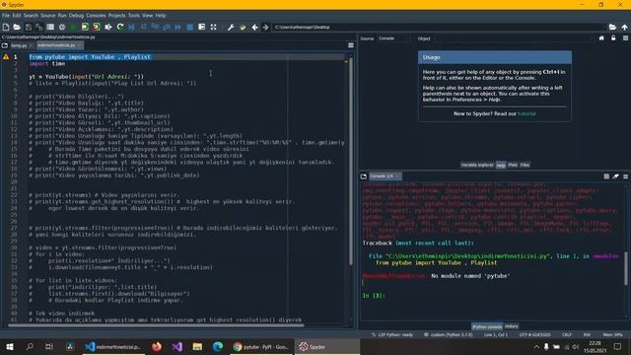Screen dimensions: 631x355
Task: Browse working directory folder icon
Action: click(612, 27)
